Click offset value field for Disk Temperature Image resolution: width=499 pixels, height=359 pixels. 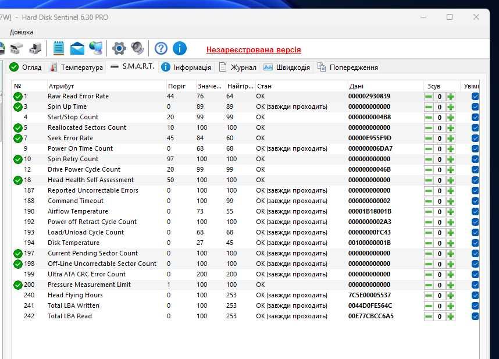click(440, 243)
